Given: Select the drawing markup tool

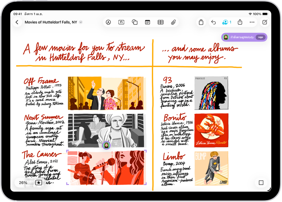Looking at the screenshot, I should [108, 22].
